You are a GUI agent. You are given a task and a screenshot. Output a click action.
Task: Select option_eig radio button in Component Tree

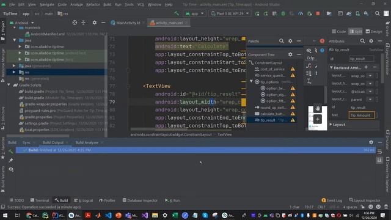(263, 95)
